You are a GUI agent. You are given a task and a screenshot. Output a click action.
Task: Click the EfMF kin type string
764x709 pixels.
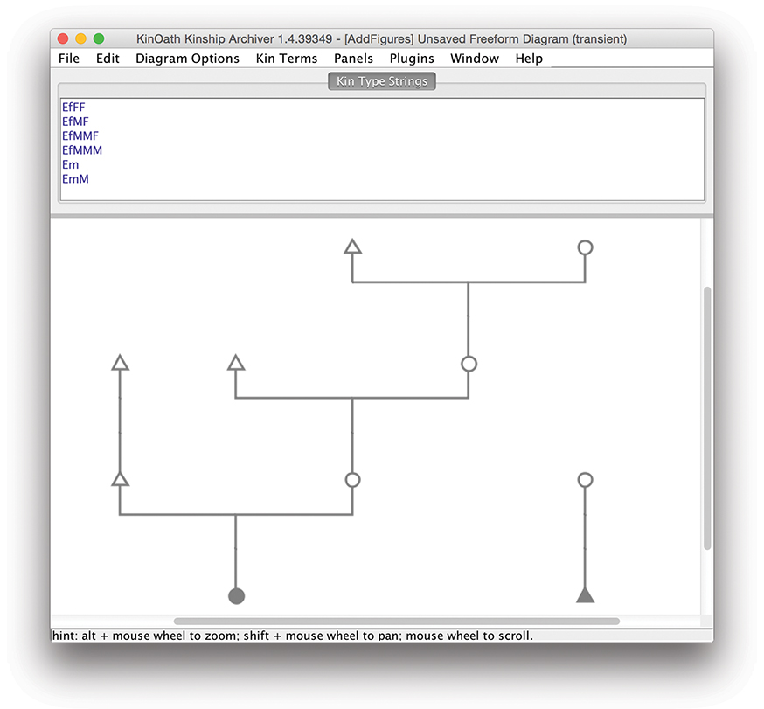click(75, 122)
